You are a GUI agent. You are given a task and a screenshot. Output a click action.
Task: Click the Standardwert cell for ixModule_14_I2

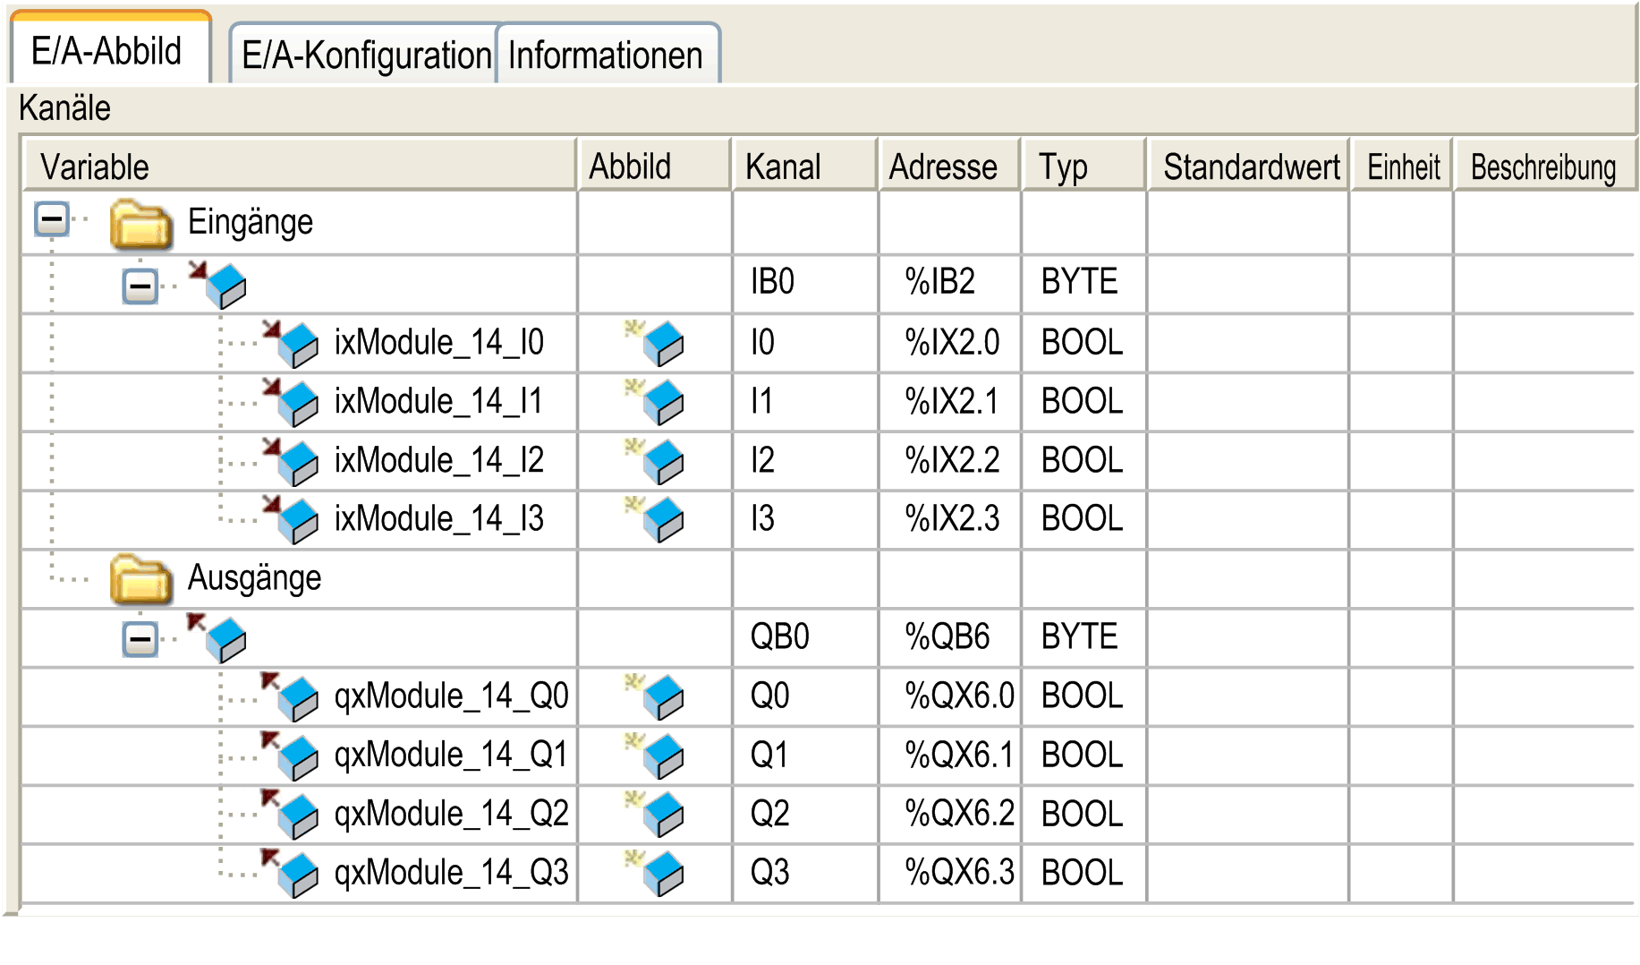pyautogui.click(x=1247, y=461)
